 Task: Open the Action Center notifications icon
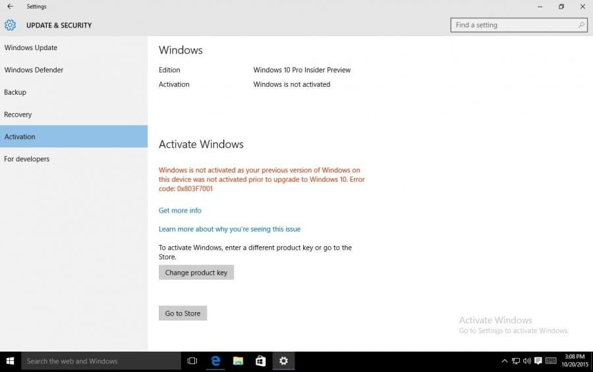pyautogui.click(x=538, y=361)
